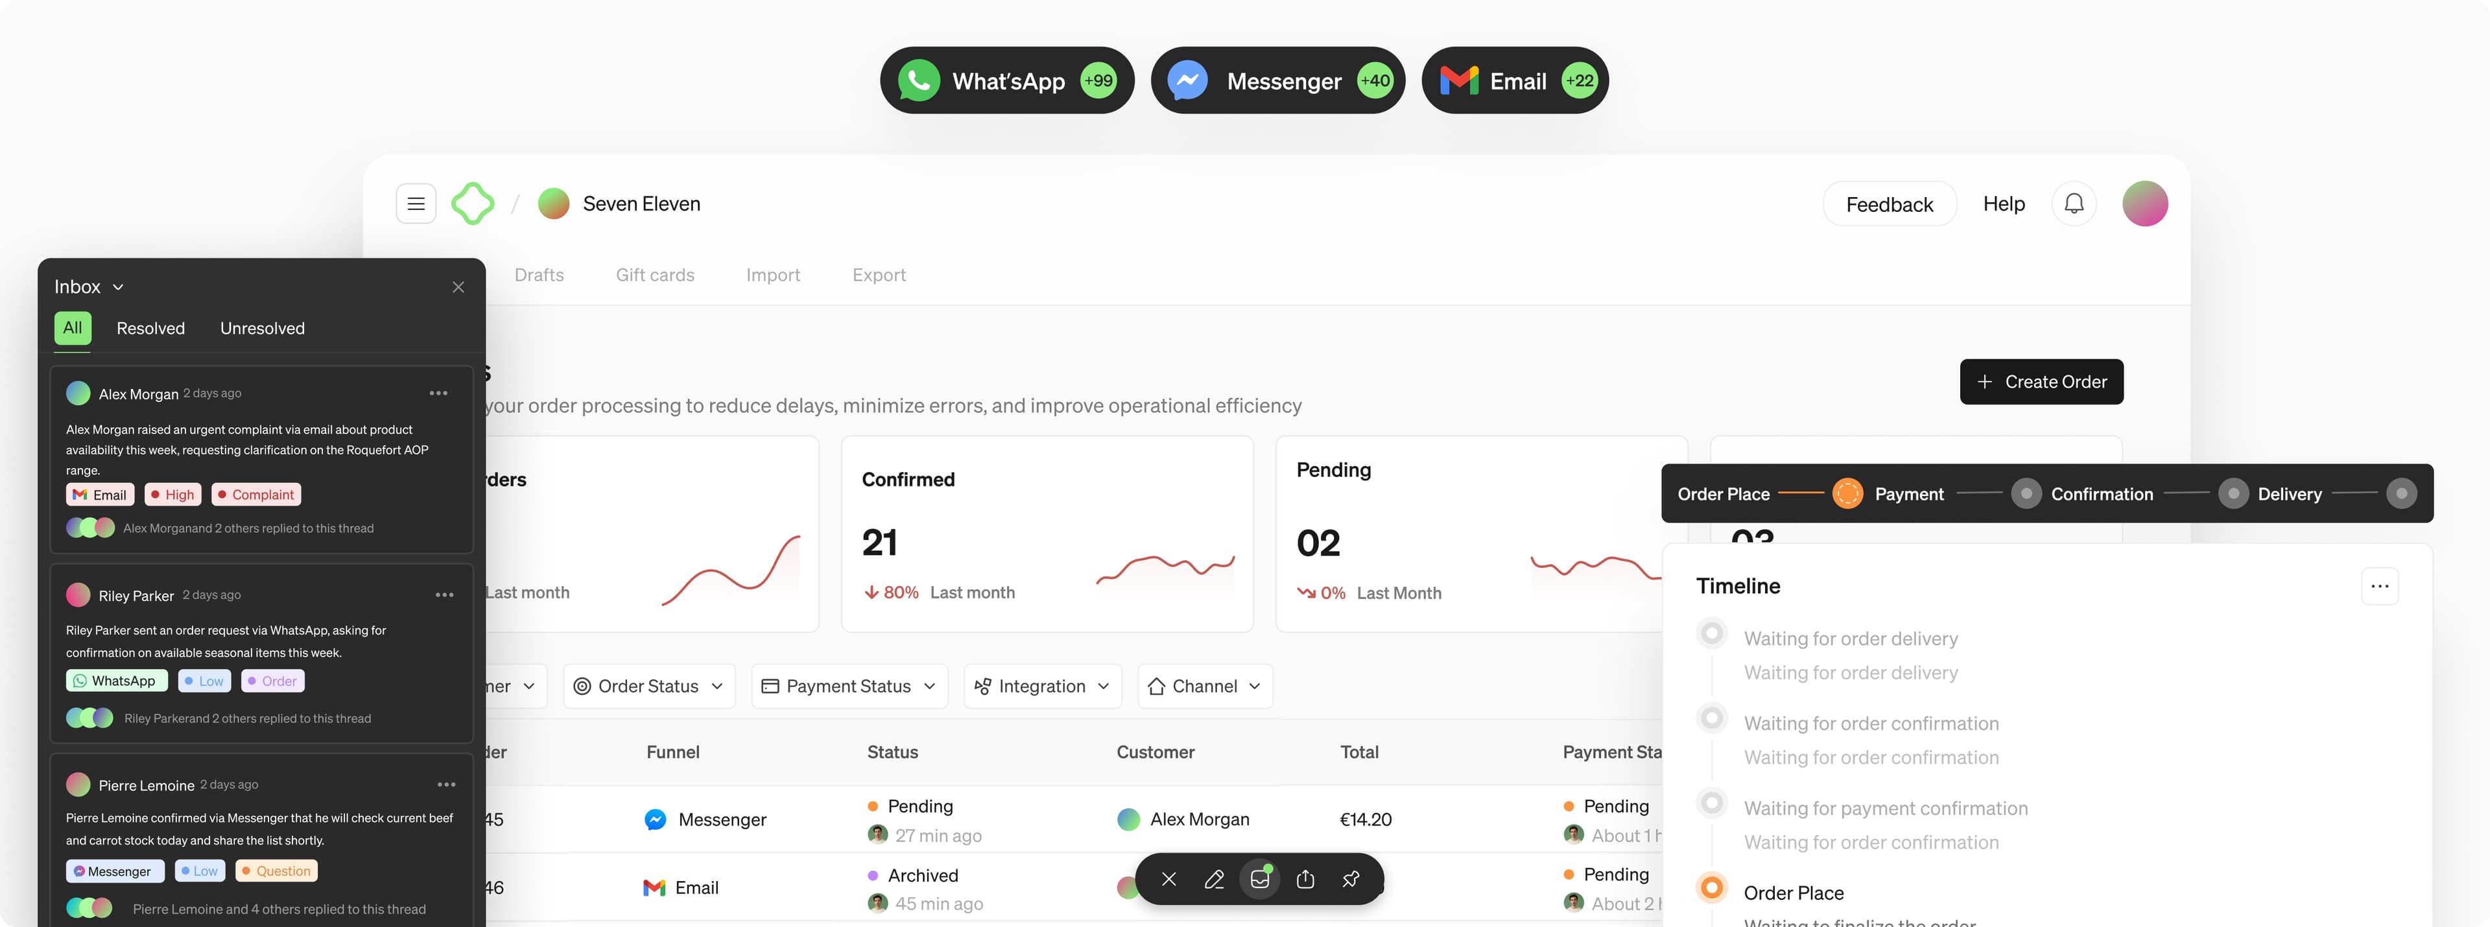Click the pin icon in floating toolbar
The width and height of the screenshot is (2490, 927).
(x=1350, y=878)
